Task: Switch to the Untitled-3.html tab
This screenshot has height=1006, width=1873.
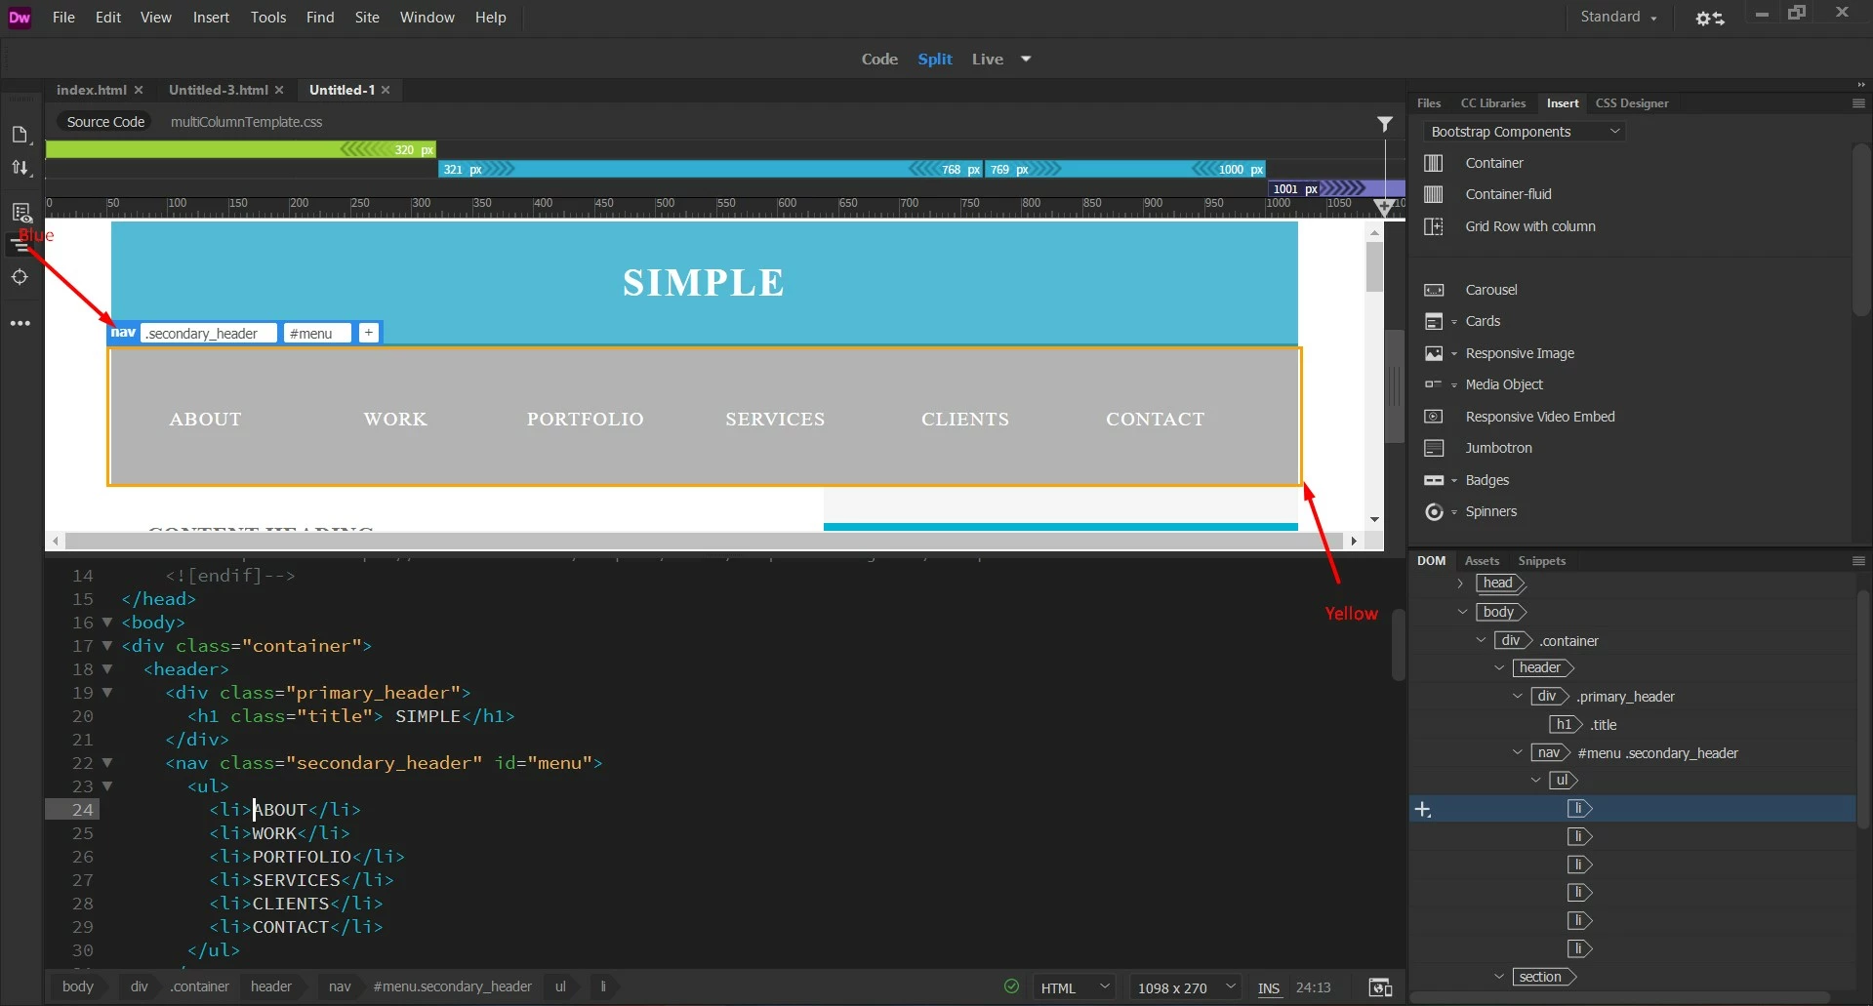Action: (219, 90)
